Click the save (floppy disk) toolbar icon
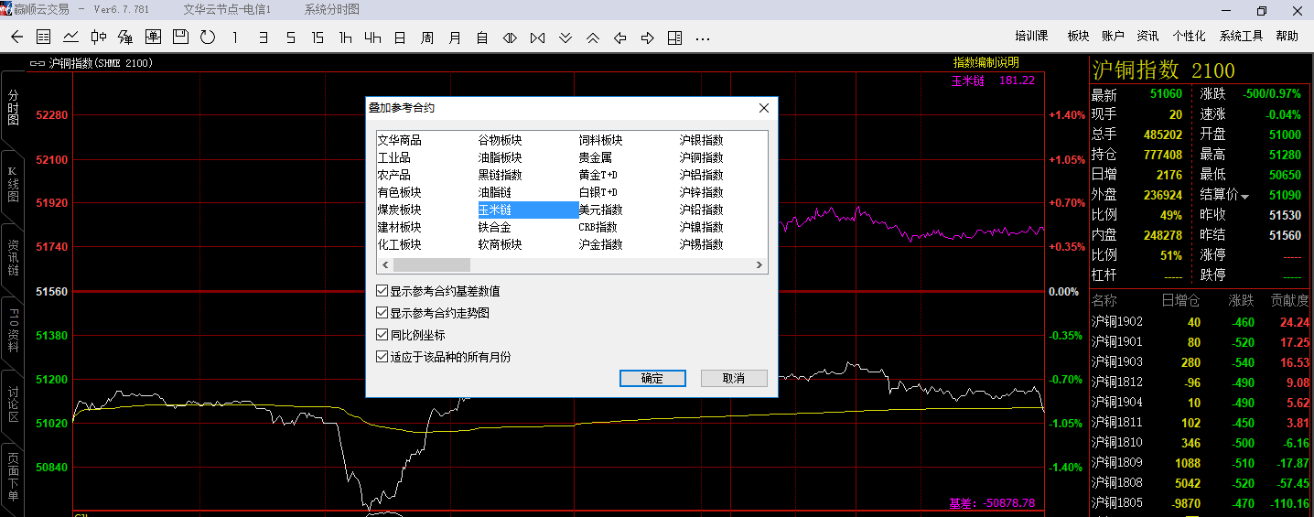This screenshot has width=1314, height=517. click(180, 37)
